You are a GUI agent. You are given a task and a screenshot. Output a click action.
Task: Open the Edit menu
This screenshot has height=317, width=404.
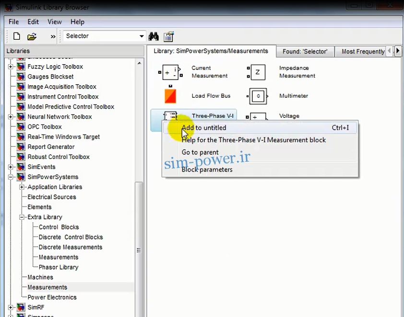33,22
